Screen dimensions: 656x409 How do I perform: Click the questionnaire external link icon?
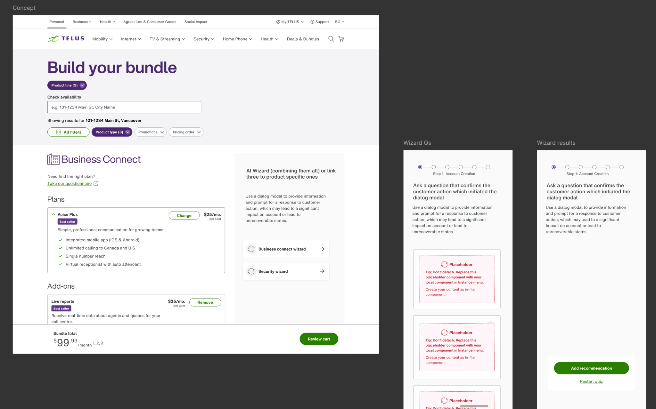click(96, 183)
